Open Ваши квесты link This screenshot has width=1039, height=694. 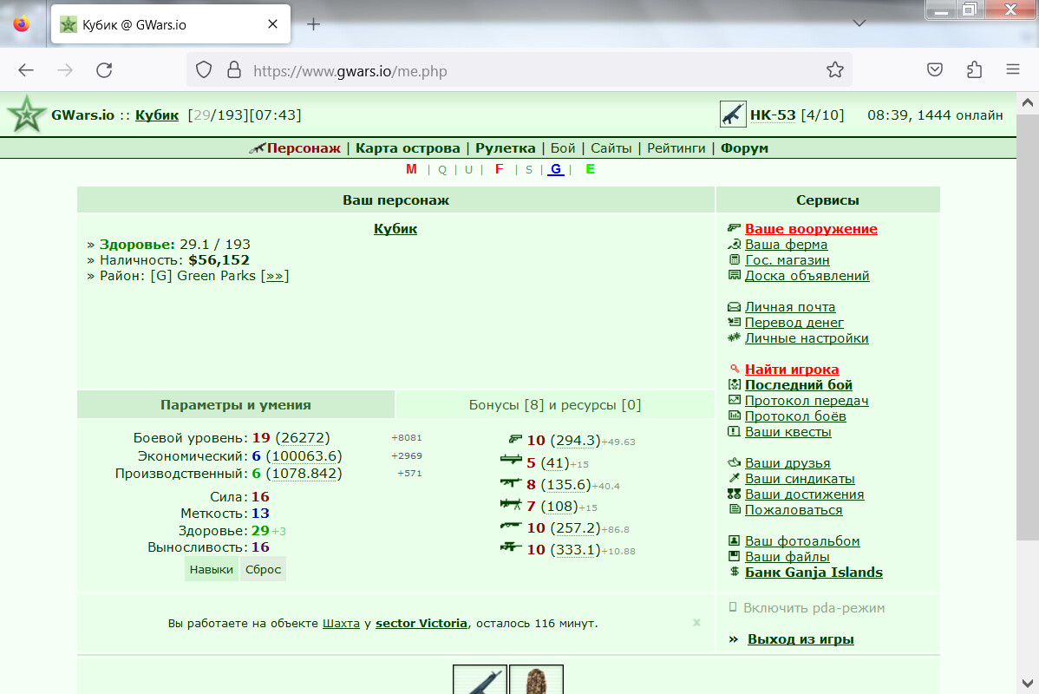tap(787, 432)
